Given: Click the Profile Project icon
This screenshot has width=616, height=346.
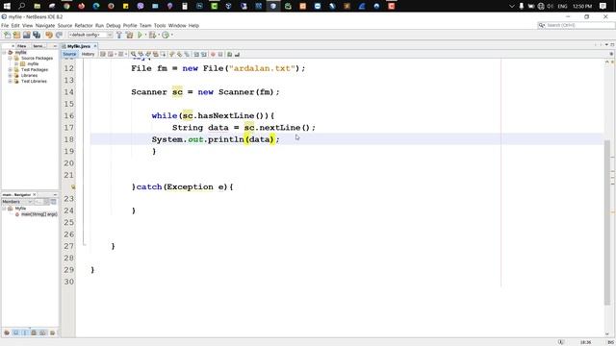Looking at the screenshot, I should click(x=166, y=35).
